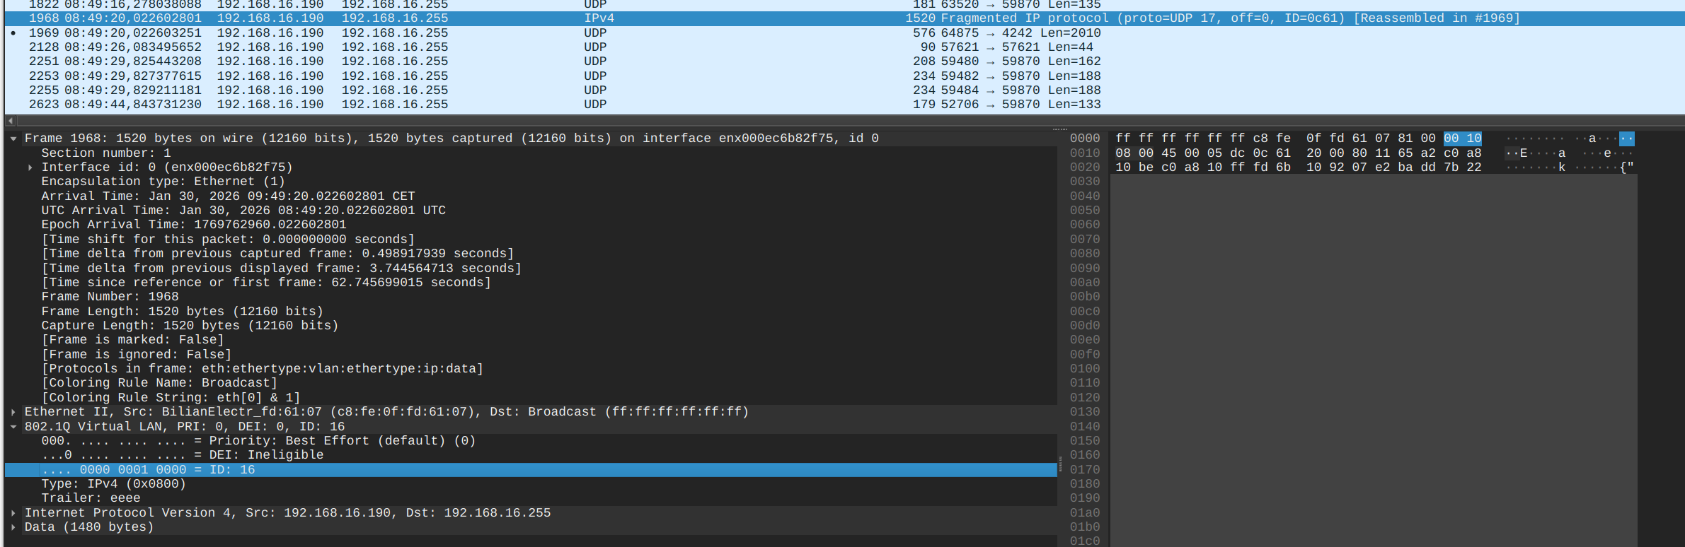Select the Trailer: eeee field
The image size is (1685, 547).
point(91,498)
